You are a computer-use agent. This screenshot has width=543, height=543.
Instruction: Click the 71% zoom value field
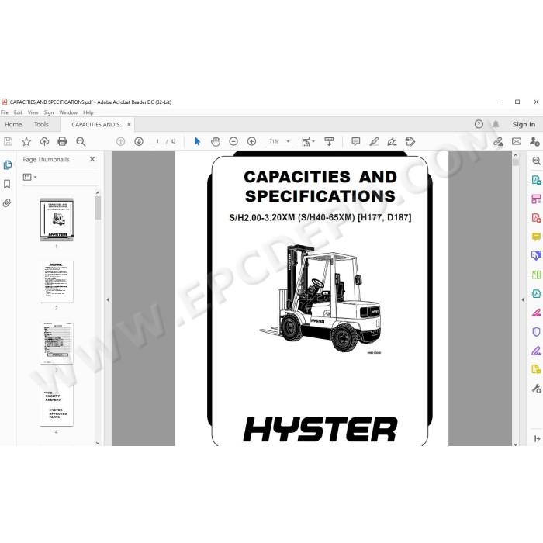coord(274,141)
